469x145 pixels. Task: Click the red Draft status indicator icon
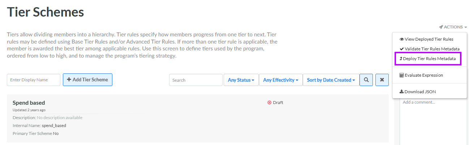269,103
